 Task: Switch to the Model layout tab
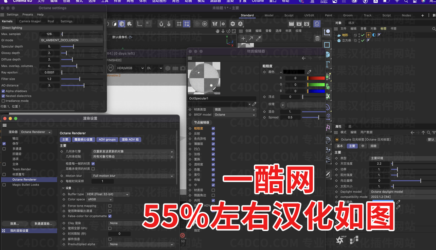tap(269, 15)
